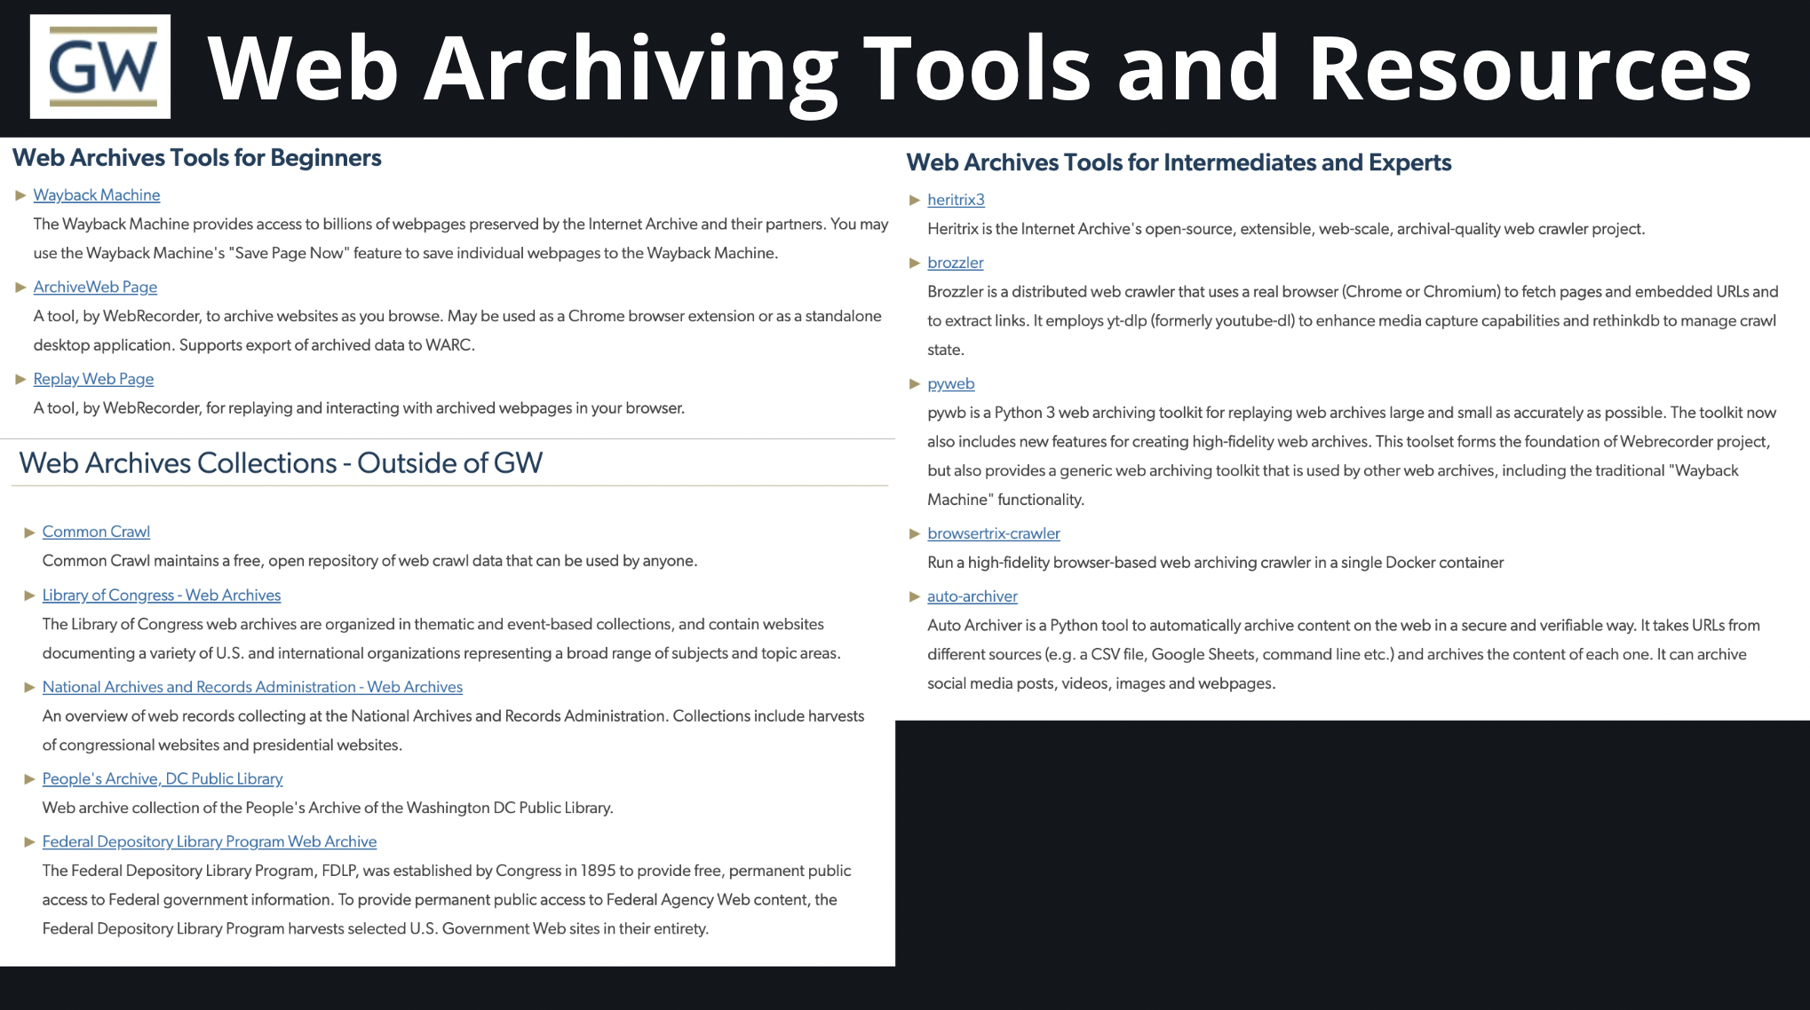Click the Brozzler distributed web crawler description

pyautogui.click(x=1353, y=320)
